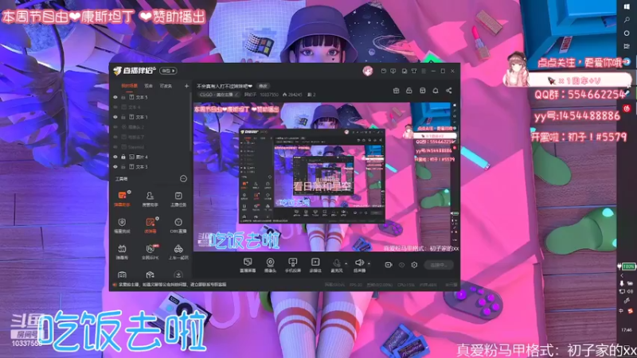Add a 摄像头 camera source
This screenshot has width=637, height=358.
point(270,265)
